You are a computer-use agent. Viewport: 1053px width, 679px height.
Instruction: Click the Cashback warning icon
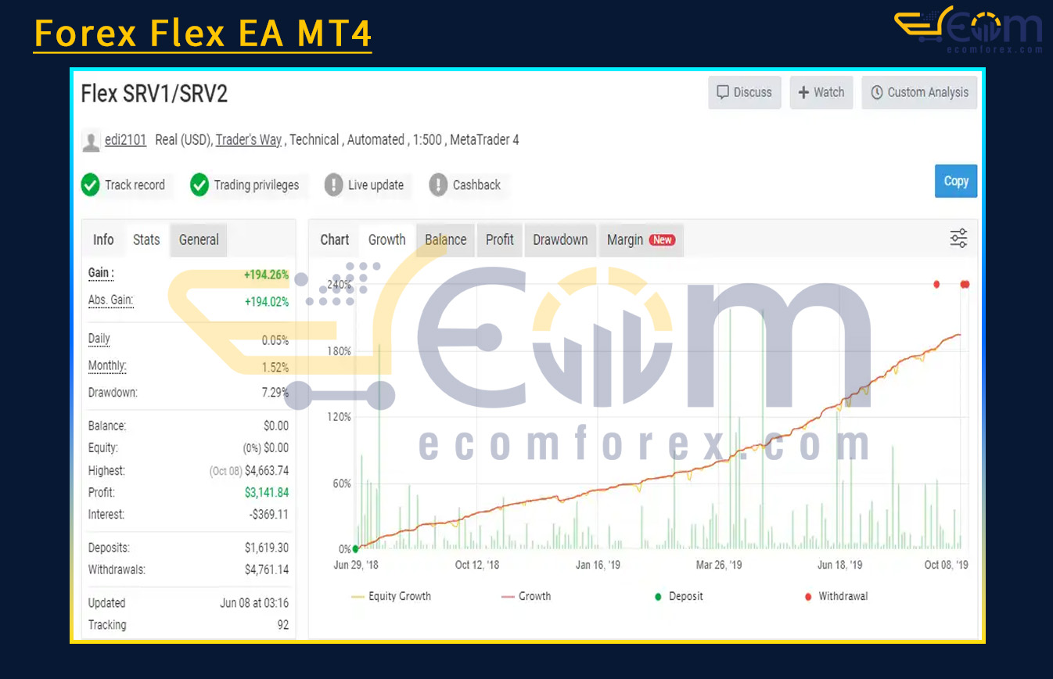pos(438,185)
